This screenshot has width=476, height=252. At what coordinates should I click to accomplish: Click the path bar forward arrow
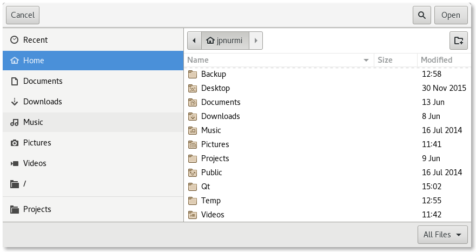click(256, 41)
